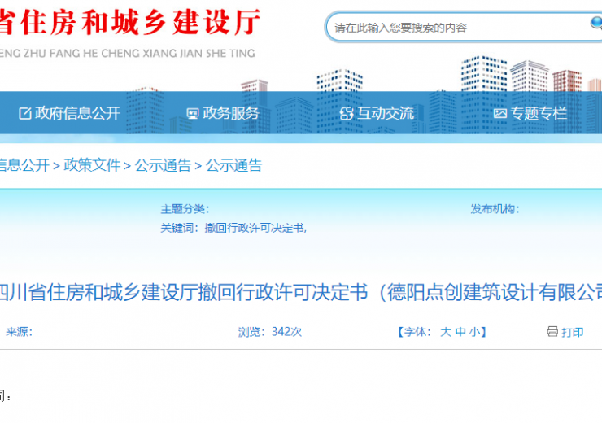602x423 pixels.
Task: Open 专题专栏 menu
Action: pyautogui.click(x=530, y=113)
